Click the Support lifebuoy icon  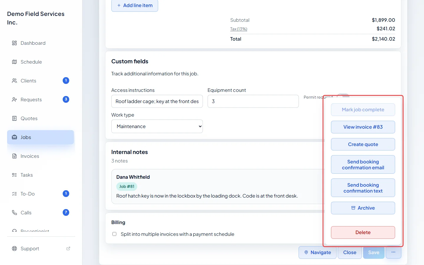pos(14,249)
